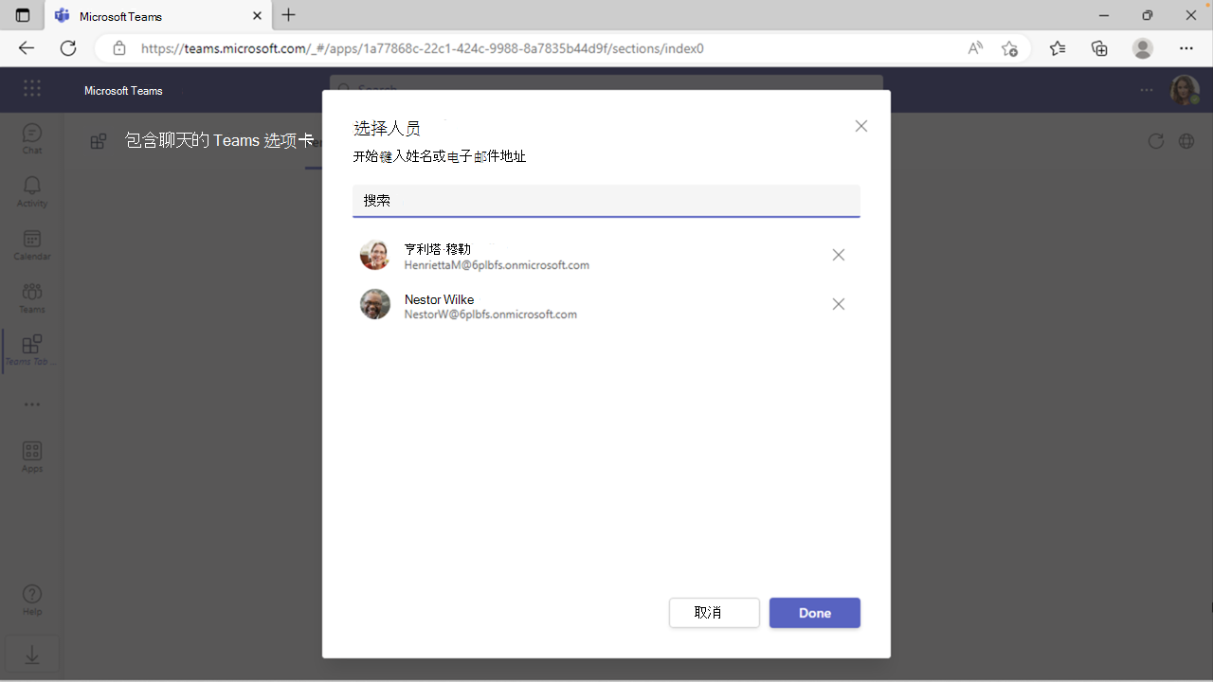The height and width of the screenshot is (682, 1213).
Task: Open the Chat section in Teams sidebar
Action: click(x=32, y=138)
